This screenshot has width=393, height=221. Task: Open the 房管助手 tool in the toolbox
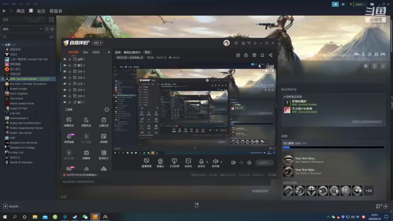tap(86, 122)
